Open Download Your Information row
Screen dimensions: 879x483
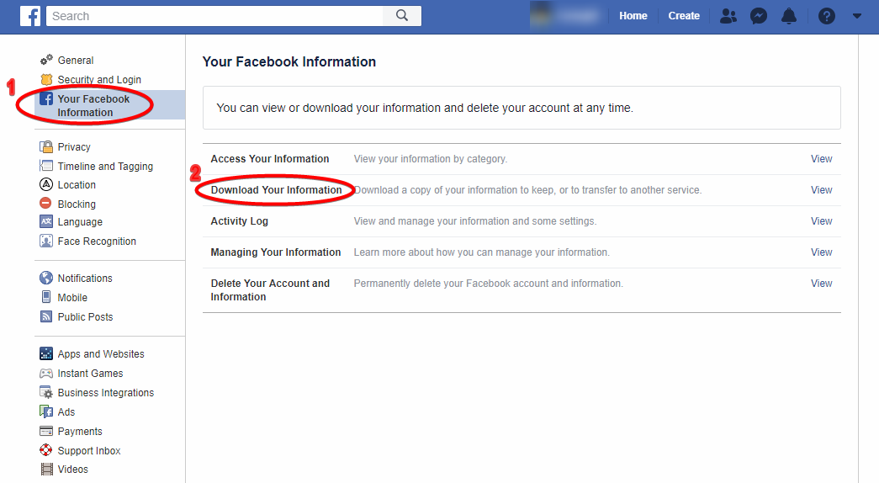(276, 190)
